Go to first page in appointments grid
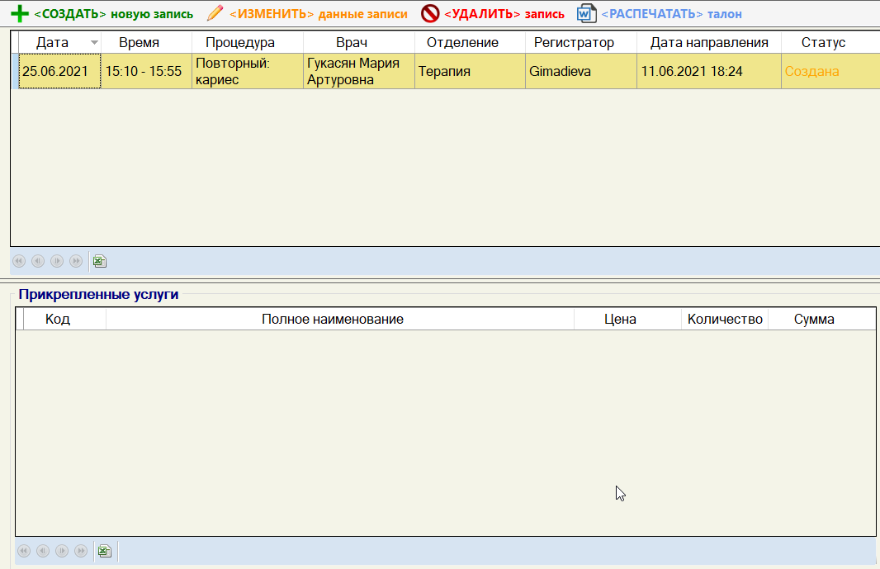The width and height of the screenshot is (880, 569). point(19,261)
